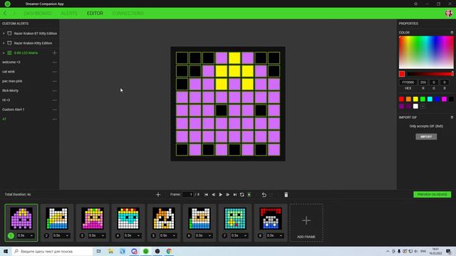This screenshot has width=456, height=256.
Task: Open duration dropdown for frame 1
Action: point(26,235)
